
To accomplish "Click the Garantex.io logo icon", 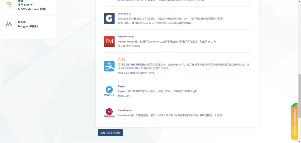I will coord(109,18).
